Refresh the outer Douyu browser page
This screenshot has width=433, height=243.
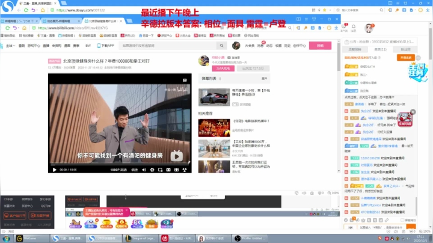[x=26, y=10]
